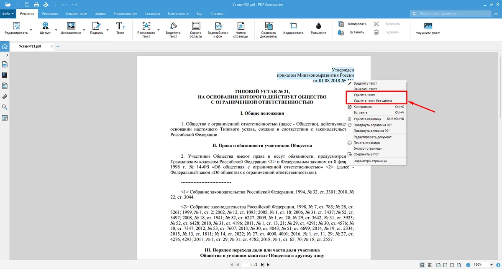Click the Вставить button in the ribbon
Image resolution: width=502 pixels, height=269 pixels.
tap(351, 32)
